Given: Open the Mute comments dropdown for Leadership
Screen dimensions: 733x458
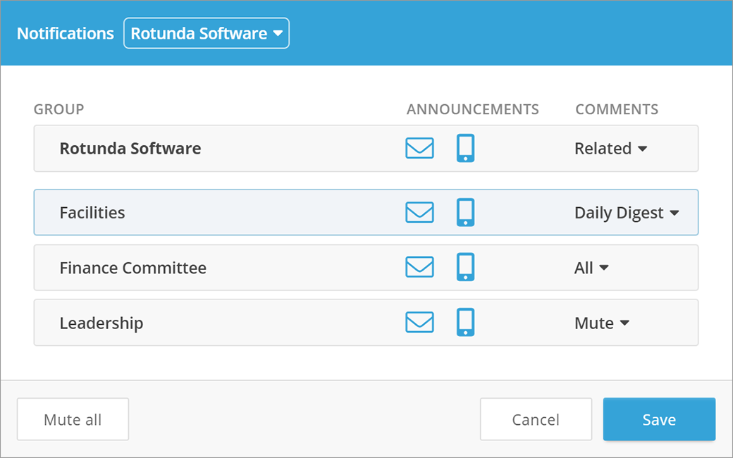Looking at the screenshot, I should [x=602, y=323].
